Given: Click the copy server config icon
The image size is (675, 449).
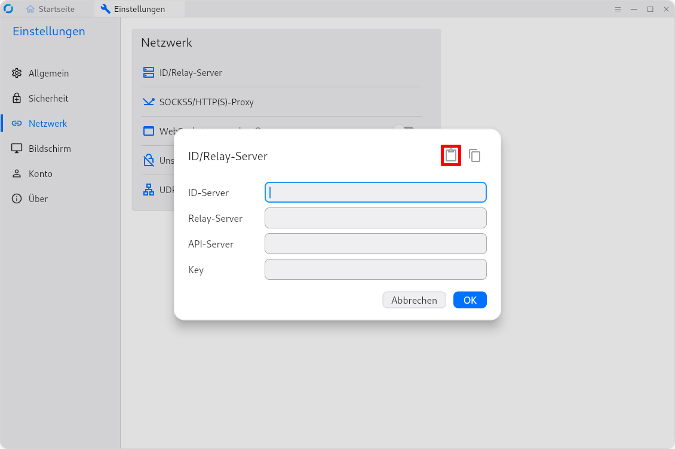Looking at the screenshot, I should point(475,156).
